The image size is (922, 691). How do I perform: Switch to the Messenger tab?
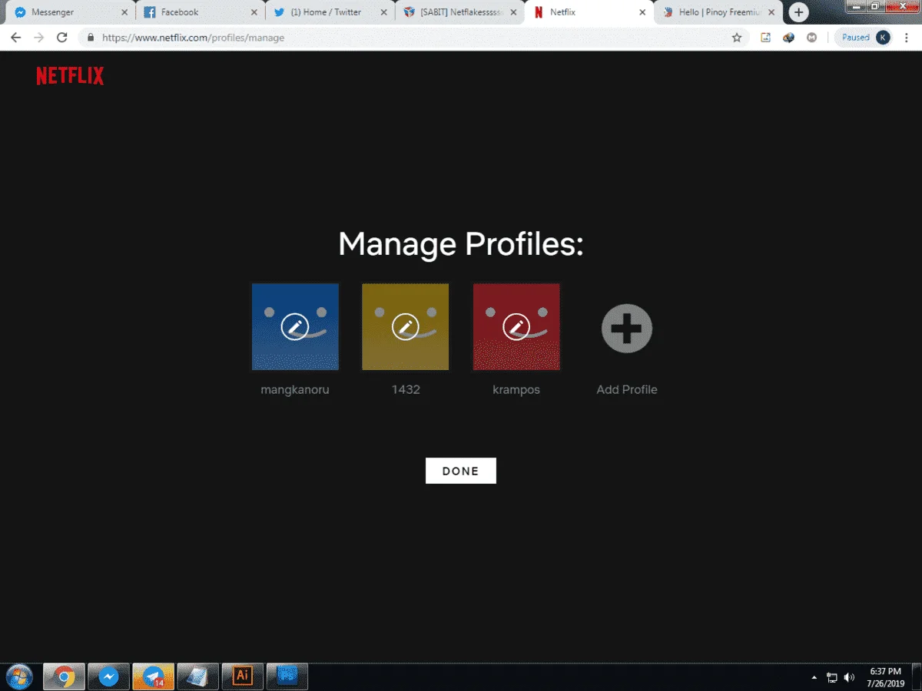click(x=69, y=12)
